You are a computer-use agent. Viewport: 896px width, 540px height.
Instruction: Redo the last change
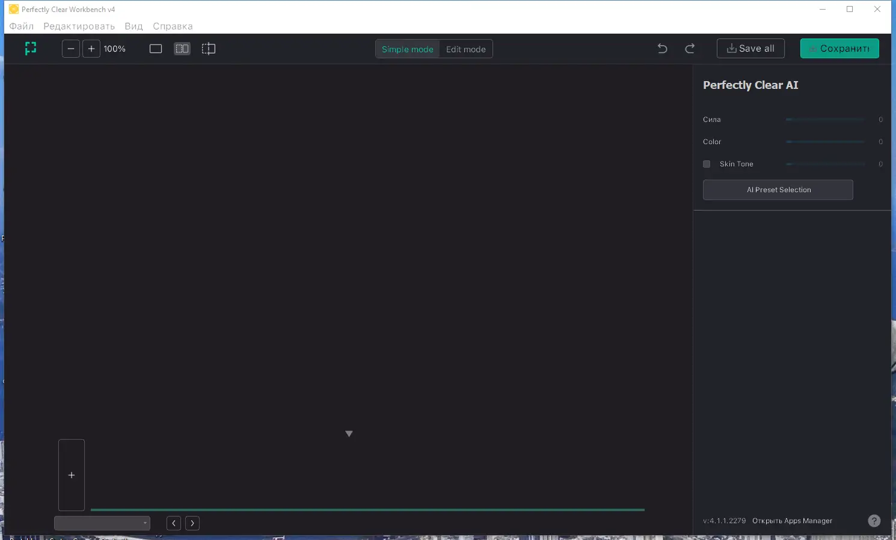690,49
